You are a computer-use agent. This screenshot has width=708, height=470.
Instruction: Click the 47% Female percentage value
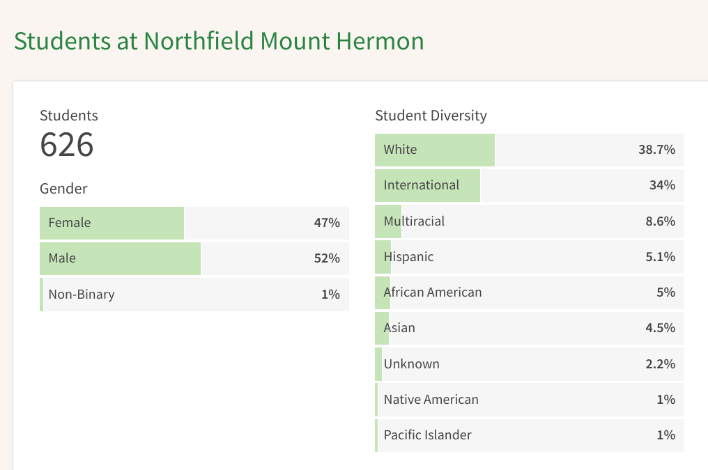327,223
